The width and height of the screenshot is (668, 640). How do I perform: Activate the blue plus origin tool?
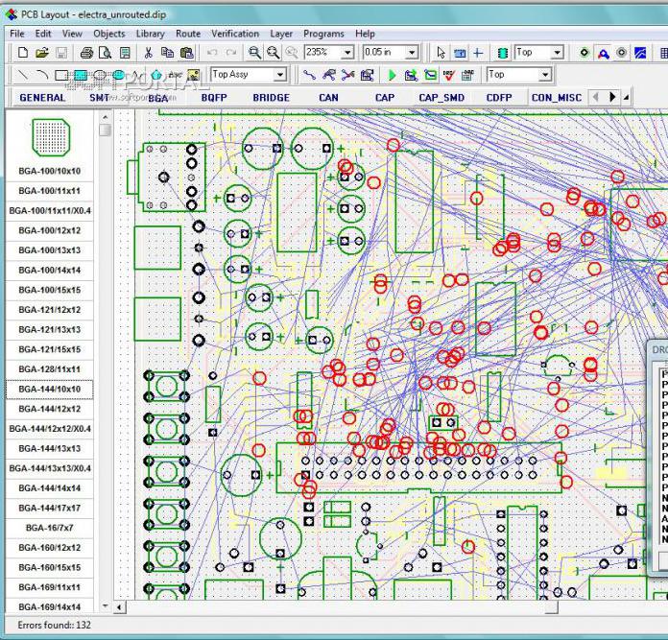tap(478, 53)
